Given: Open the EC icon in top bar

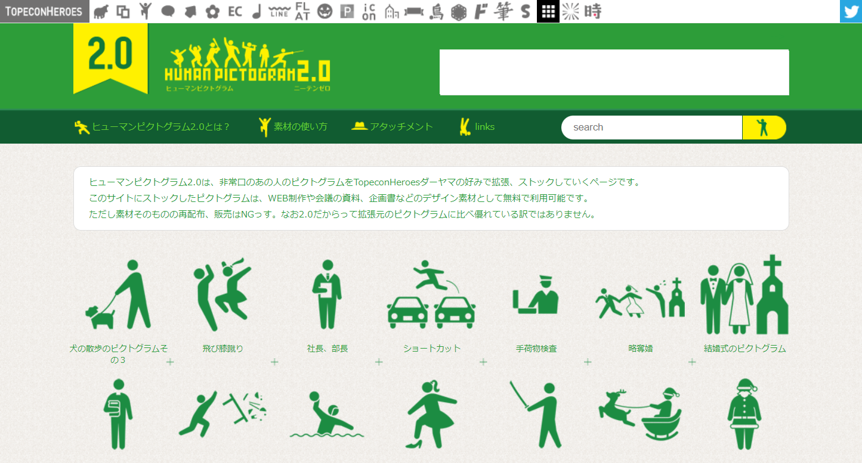Looking at the screenshot, I should point(235,11).
